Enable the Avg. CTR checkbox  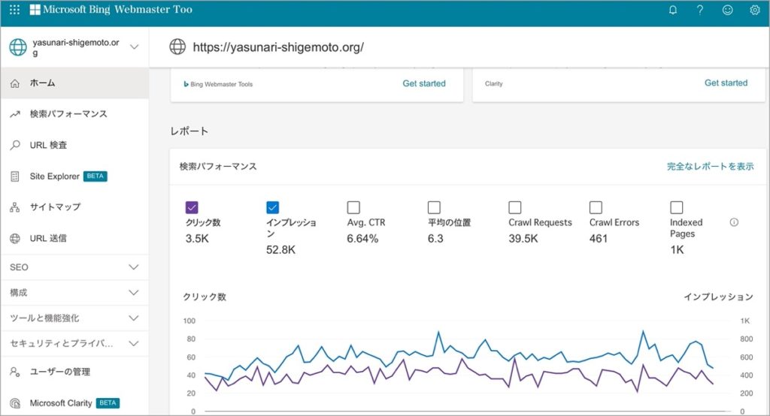tap(353, 207)
